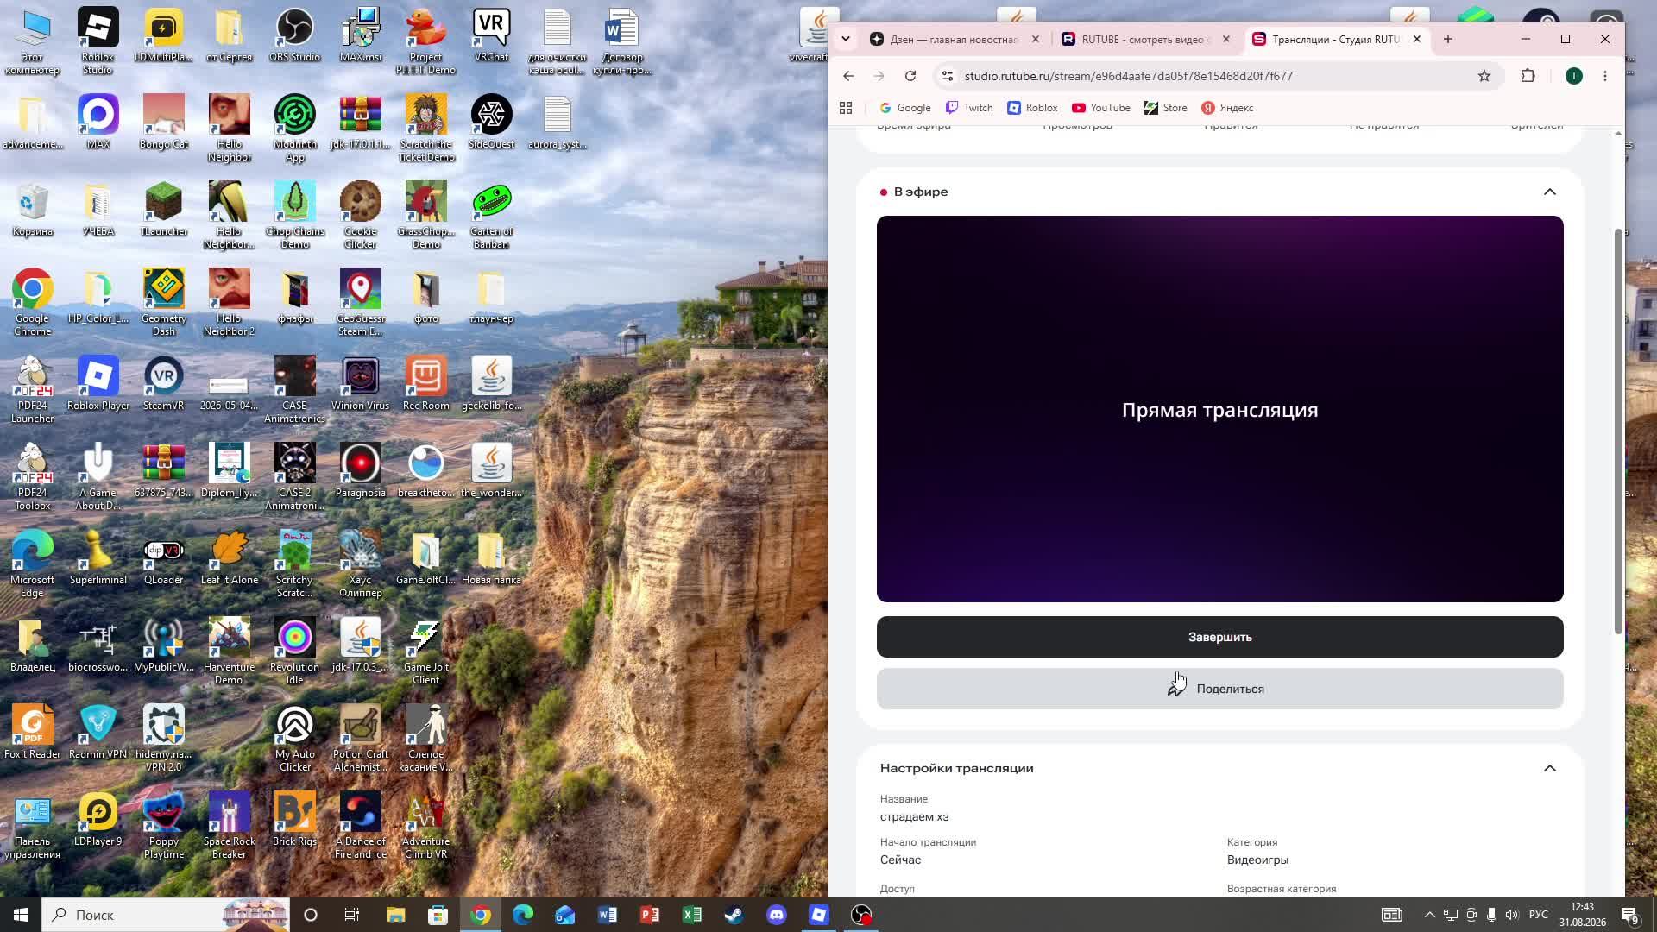Open Chrome three-dot menu

point(1604,76)
